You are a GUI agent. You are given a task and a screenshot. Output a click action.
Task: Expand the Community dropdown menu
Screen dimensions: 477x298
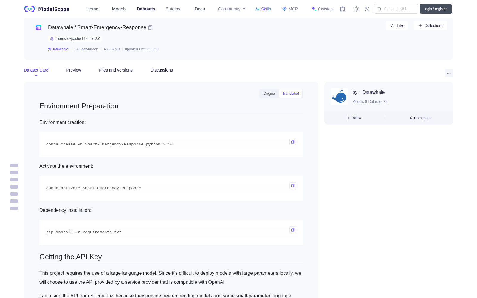click(232, 9)
